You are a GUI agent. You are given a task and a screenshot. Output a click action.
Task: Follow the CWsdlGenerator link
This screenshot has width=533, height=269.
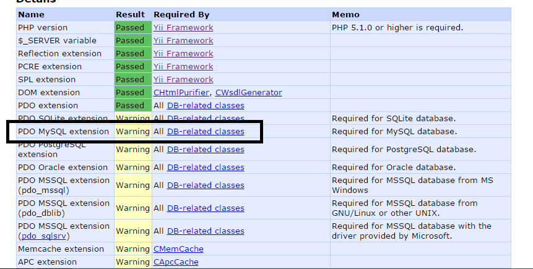tap(248, 92)
